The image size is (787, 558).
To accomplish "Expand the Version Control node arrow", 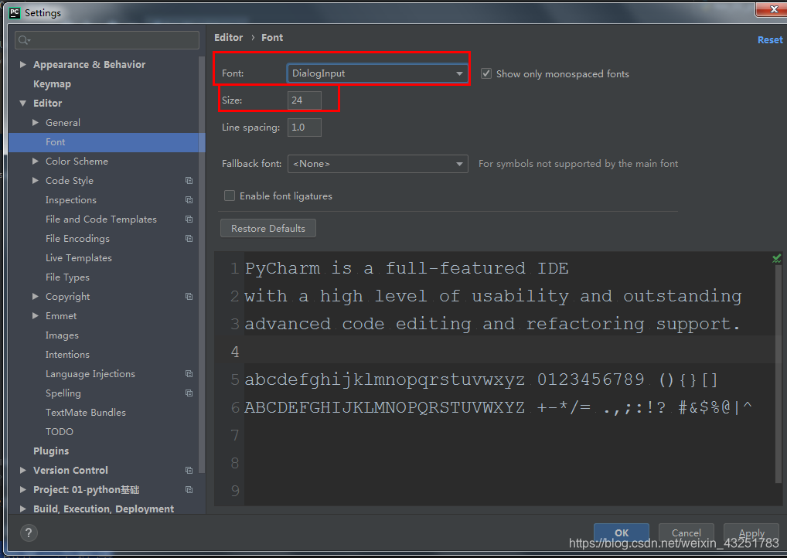I will tap(22, 470).
